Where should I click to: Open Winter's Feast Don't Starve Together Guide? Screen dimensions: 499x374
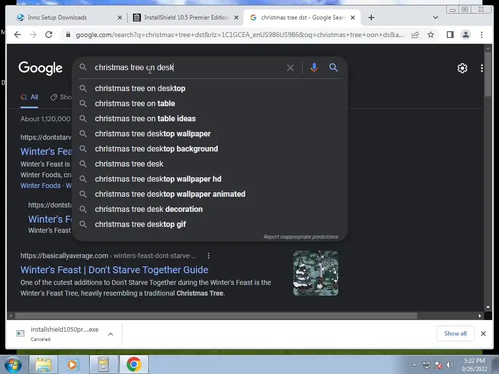[x=114, y=270]
